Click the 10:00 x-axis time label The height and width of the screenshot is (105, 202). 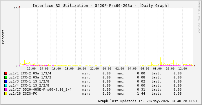coord(170,69)
